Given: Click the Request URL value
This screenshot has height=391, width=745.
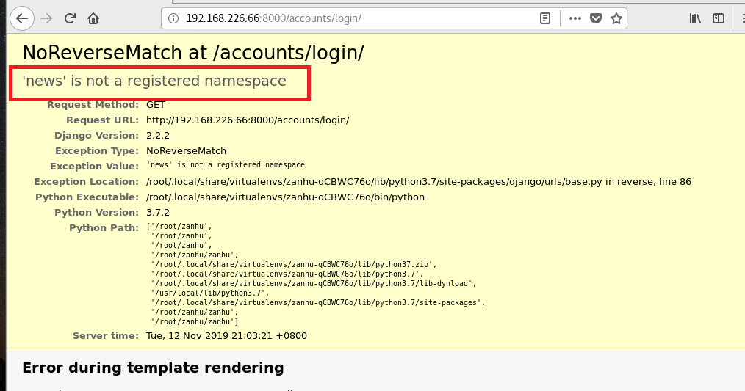Looking at the screenshot, I should coord(248,120).
